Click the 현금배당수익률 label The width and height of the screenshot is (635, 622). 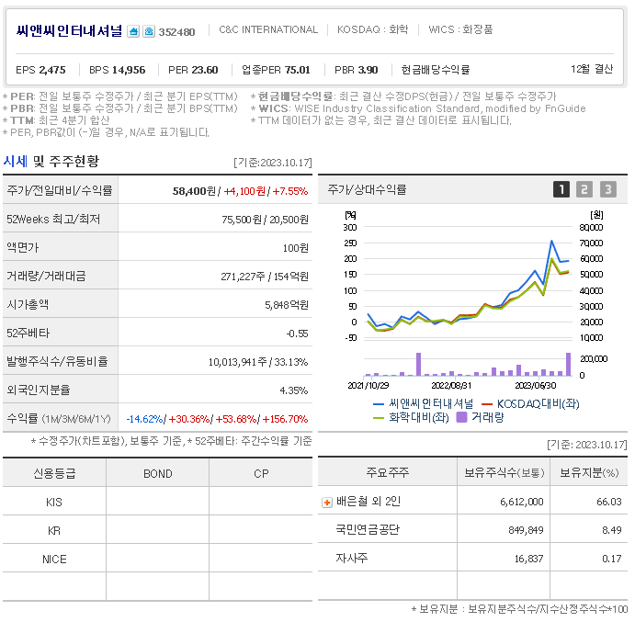[x=436, y=70]
